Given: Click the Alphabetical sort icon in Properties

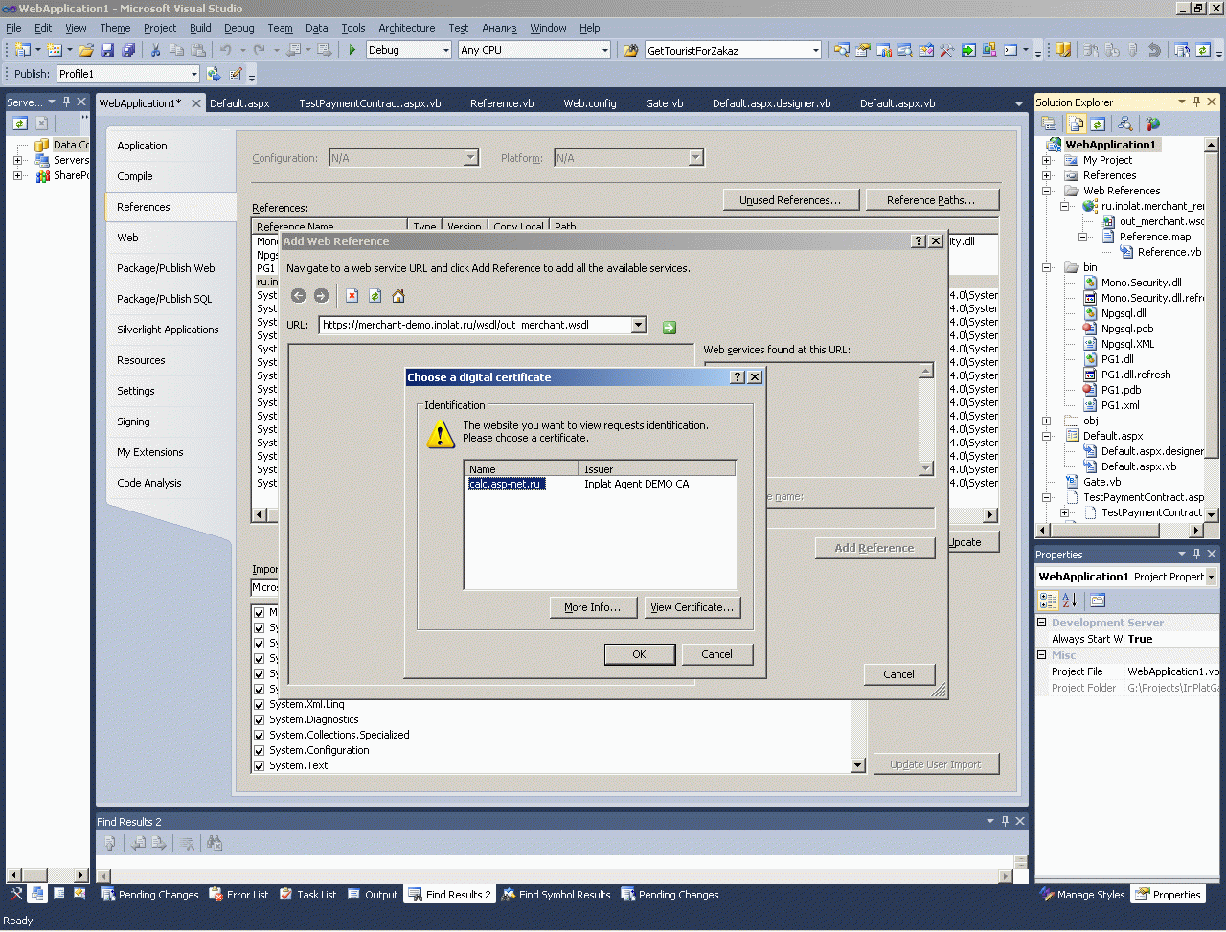Looking at the screenshot, I should pos(1070,601).
